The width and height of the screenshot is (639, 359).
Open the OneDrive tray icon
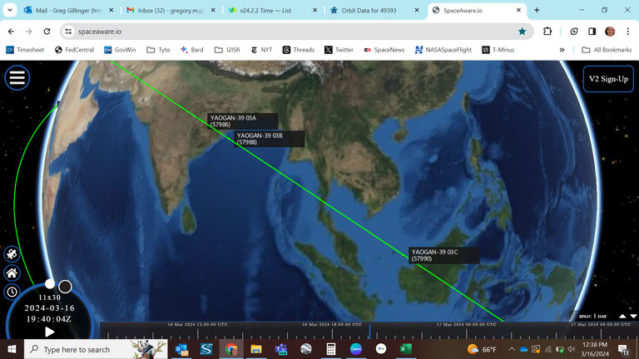[x=523, y=349]
